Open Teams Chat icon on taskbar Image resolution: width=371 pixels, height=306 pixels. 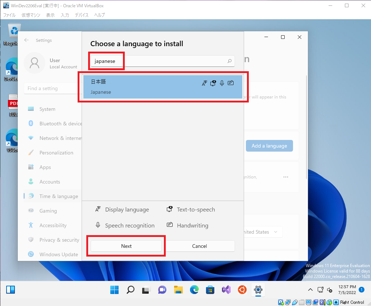click(x=162, y=290)
